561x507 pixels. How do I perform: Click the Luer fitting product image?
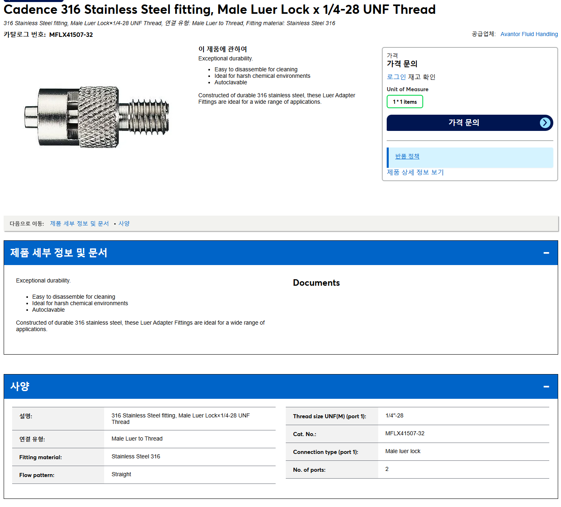(97, 117)
